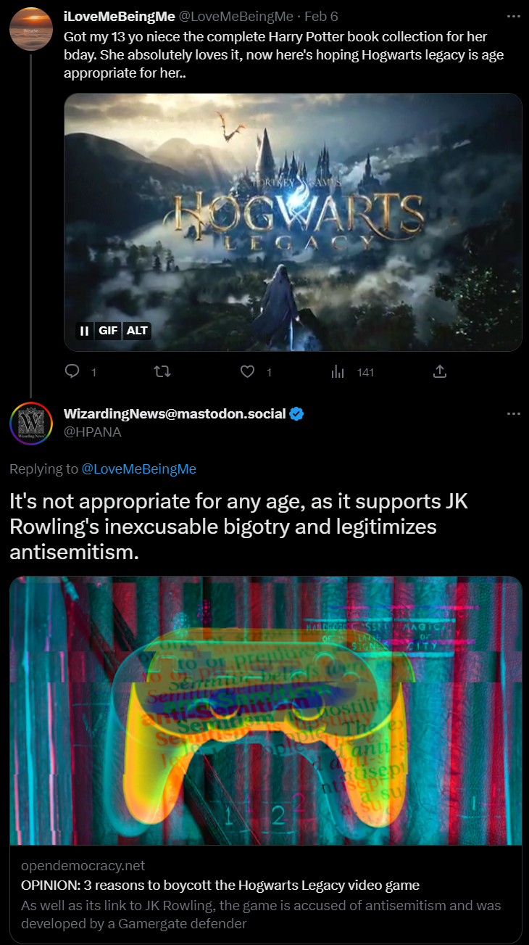Share the first tweet via share icon

pyautogui.click(x=439, y=371)
